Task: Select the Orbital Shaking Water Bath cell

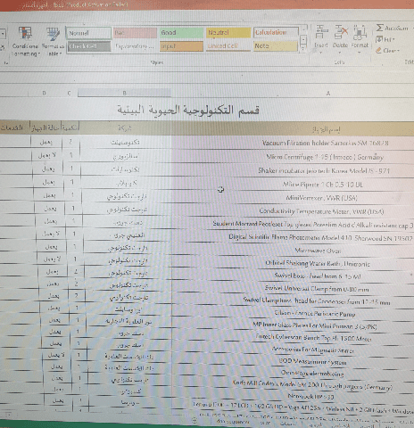Action: [x=318, y=263]
